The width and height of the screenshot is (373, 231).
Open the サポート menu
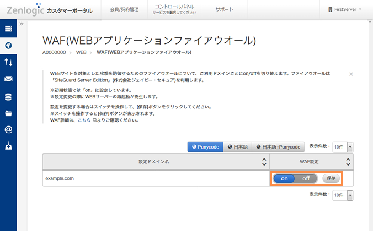click(x=225, y=9)
